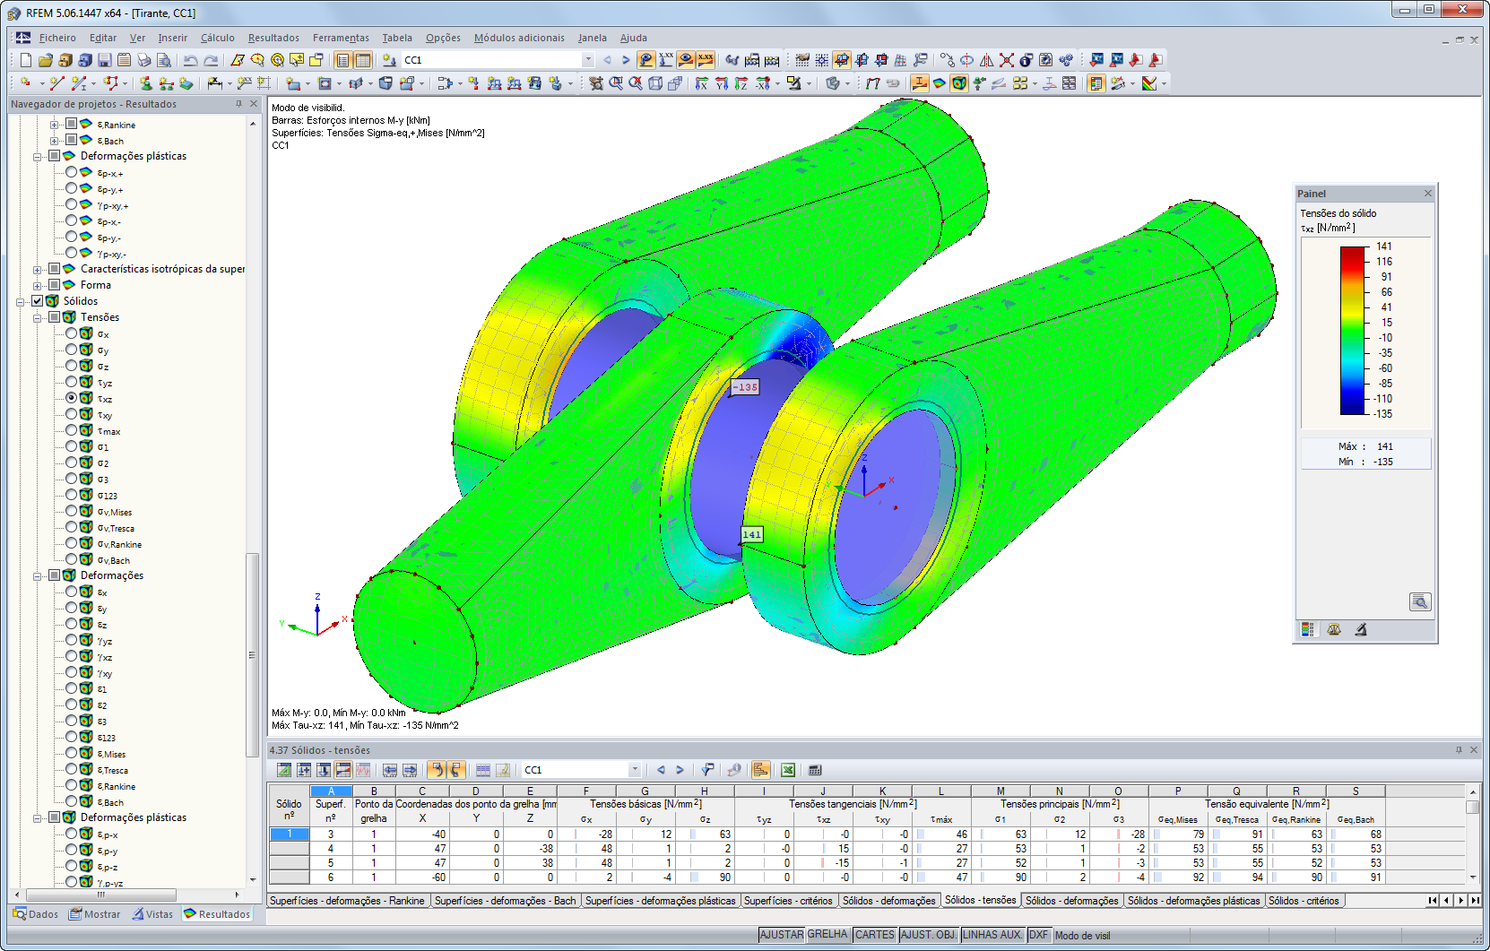Select column A header in stress table

pos(332,791)
